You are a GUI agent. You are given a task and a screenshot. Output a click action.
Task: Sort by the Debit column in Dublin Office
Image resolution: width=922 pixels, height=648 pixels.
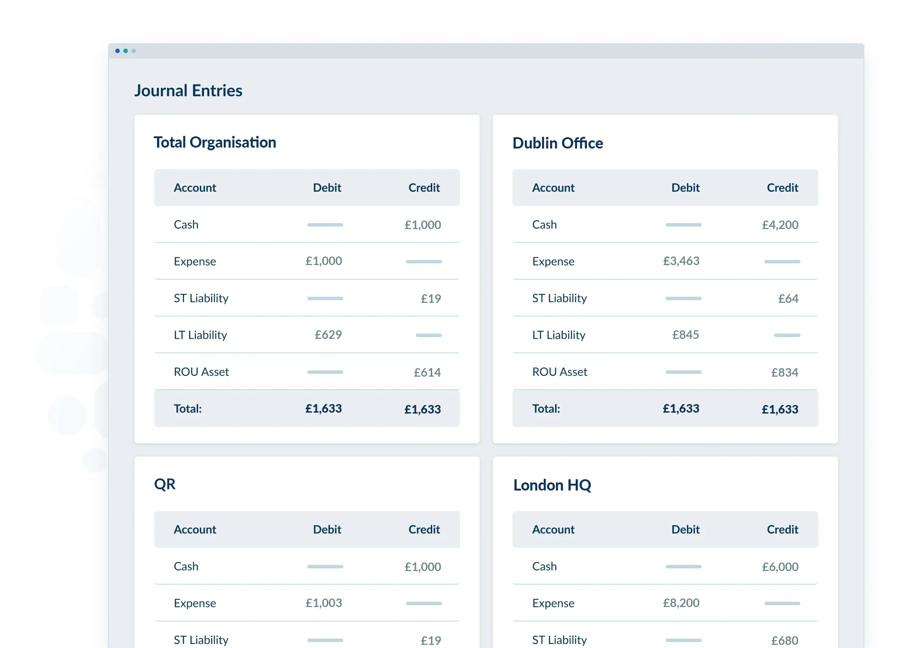685,188
